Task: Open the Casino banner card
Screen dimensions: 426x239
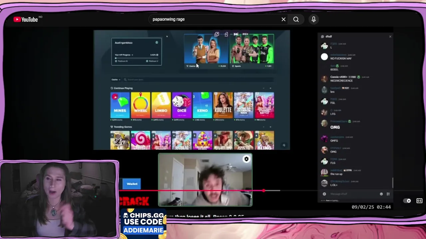Action: 206,51
